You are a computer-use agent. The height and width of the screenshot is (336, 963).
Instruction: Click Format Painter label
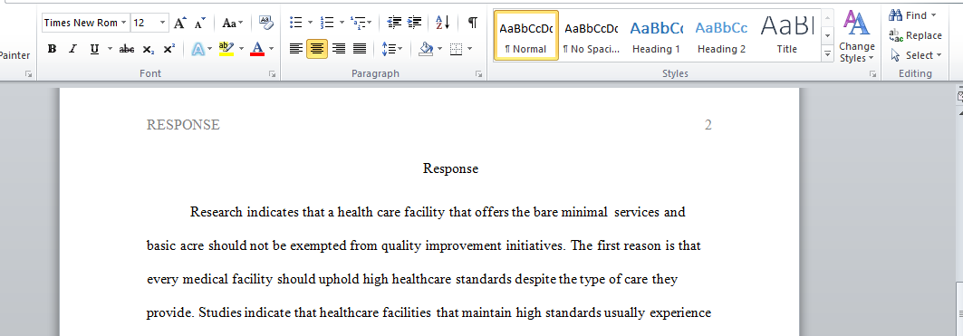pos(15,55)
